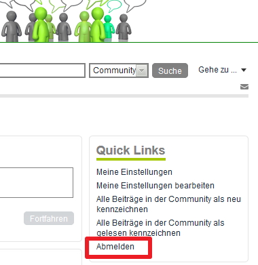Click the Fortfahren button
The image size is (258, 265).
tap(49, 218)
